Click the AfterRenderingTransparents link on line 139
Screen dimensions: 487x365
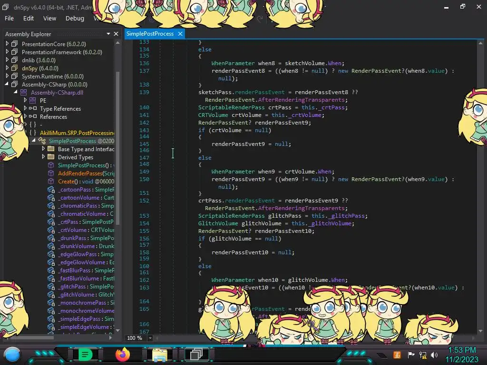click(x=301, y=100)
